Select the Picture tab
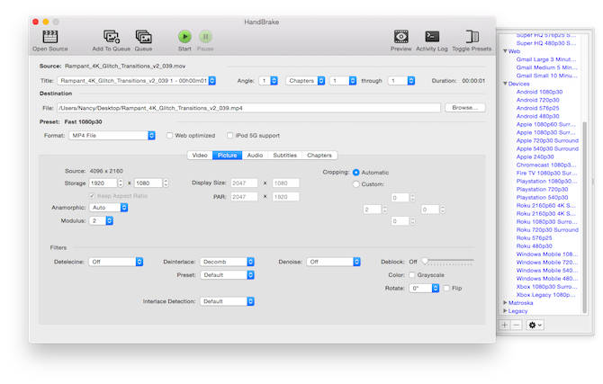 click(x=228, y=156)
